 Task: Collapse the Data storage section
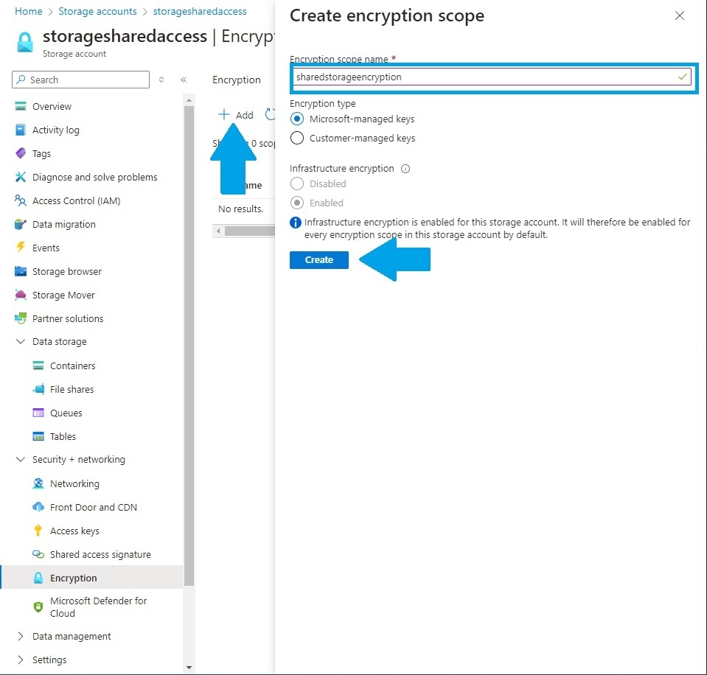coord(21,341)
